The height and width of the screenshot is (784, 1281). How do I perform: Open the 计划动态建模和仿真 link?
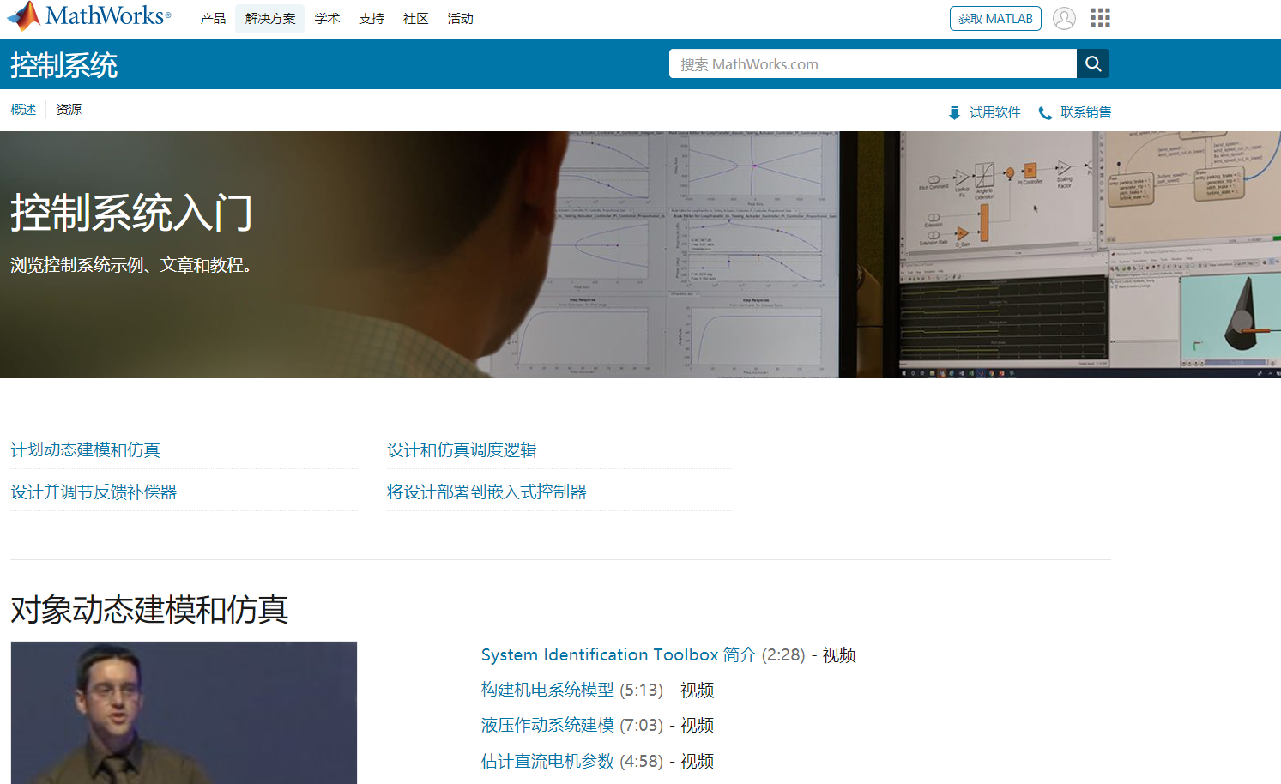(x=85, y=450)
